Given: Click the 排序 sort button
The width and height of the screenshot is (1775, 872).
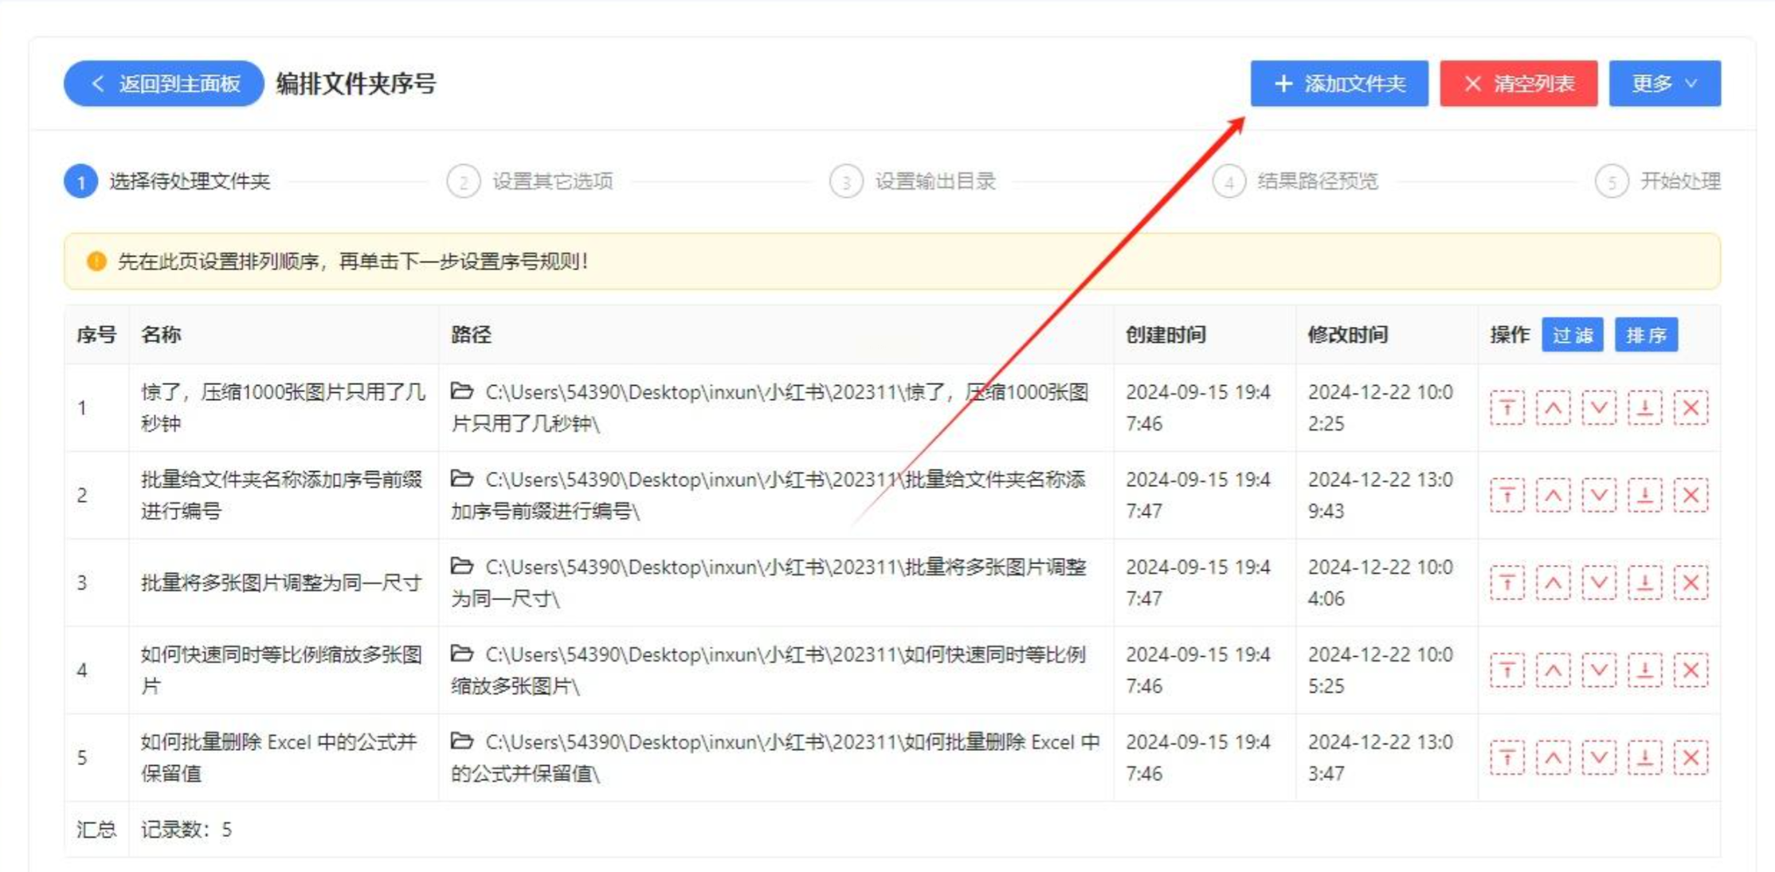Looking at the screenshot, I should click(x=1646, y=335).
